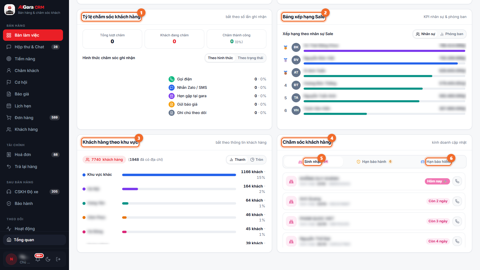
Task: Click the Lịch hẹn calendar icon
Action: (9, 106)
